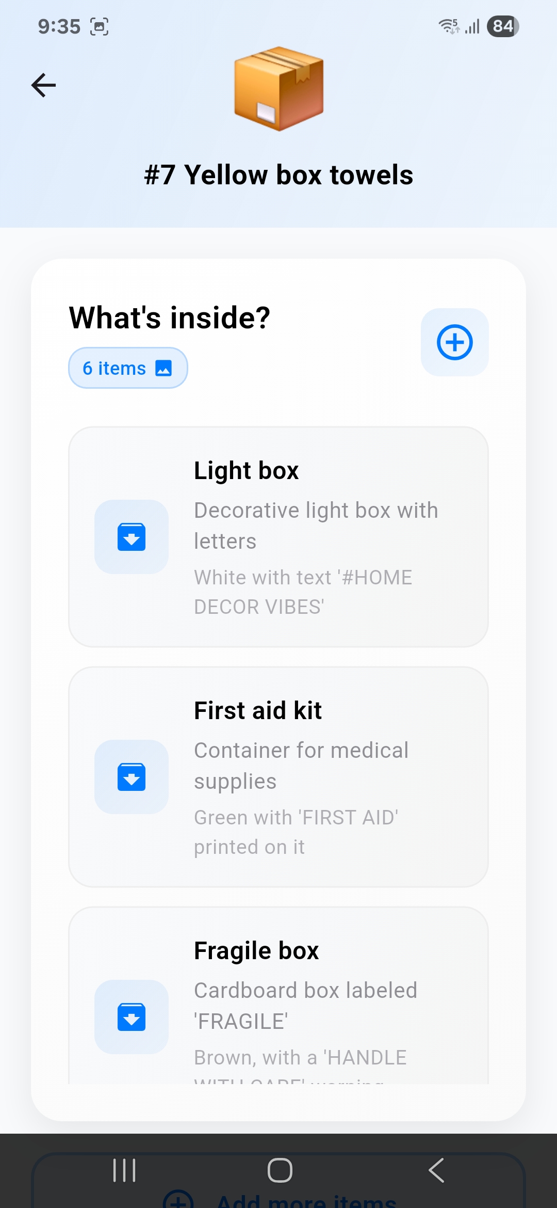Image resolution: width=557 pixels, height=1208 pixels.
Task: Tap the battery indicator in the status bar
Action: click(502, 26)
